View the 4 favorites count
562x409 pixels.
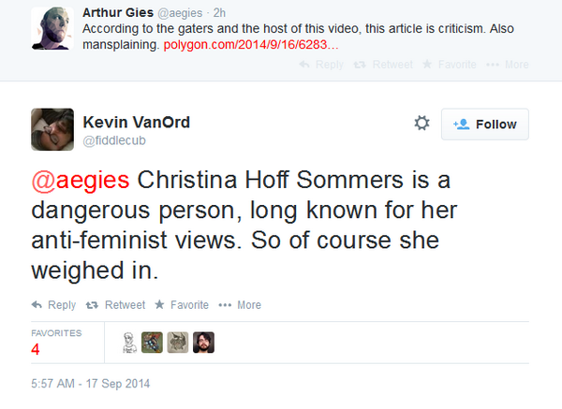(35, 349)
